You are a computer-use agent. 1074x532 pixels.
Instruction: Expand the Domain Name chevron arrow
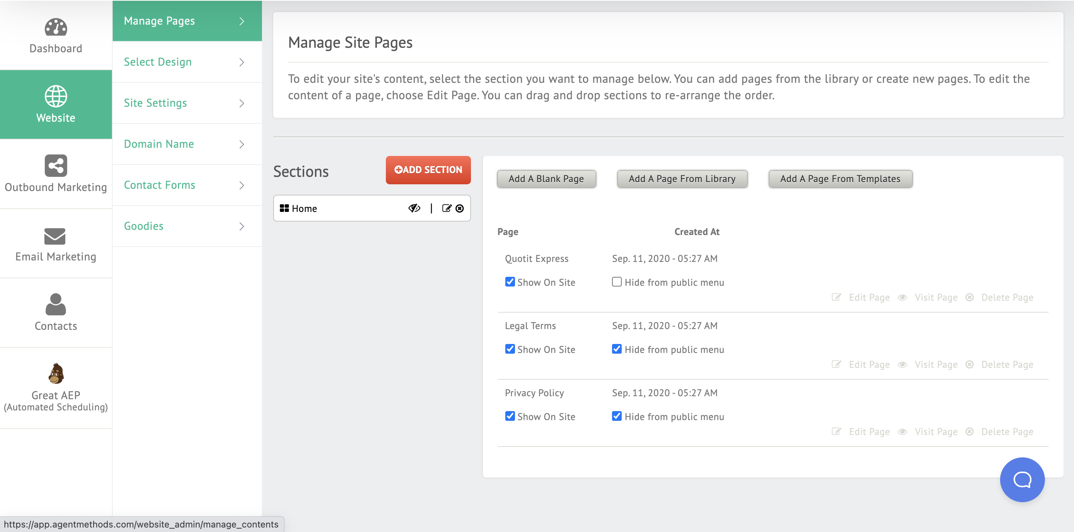(x=242, y=144)
